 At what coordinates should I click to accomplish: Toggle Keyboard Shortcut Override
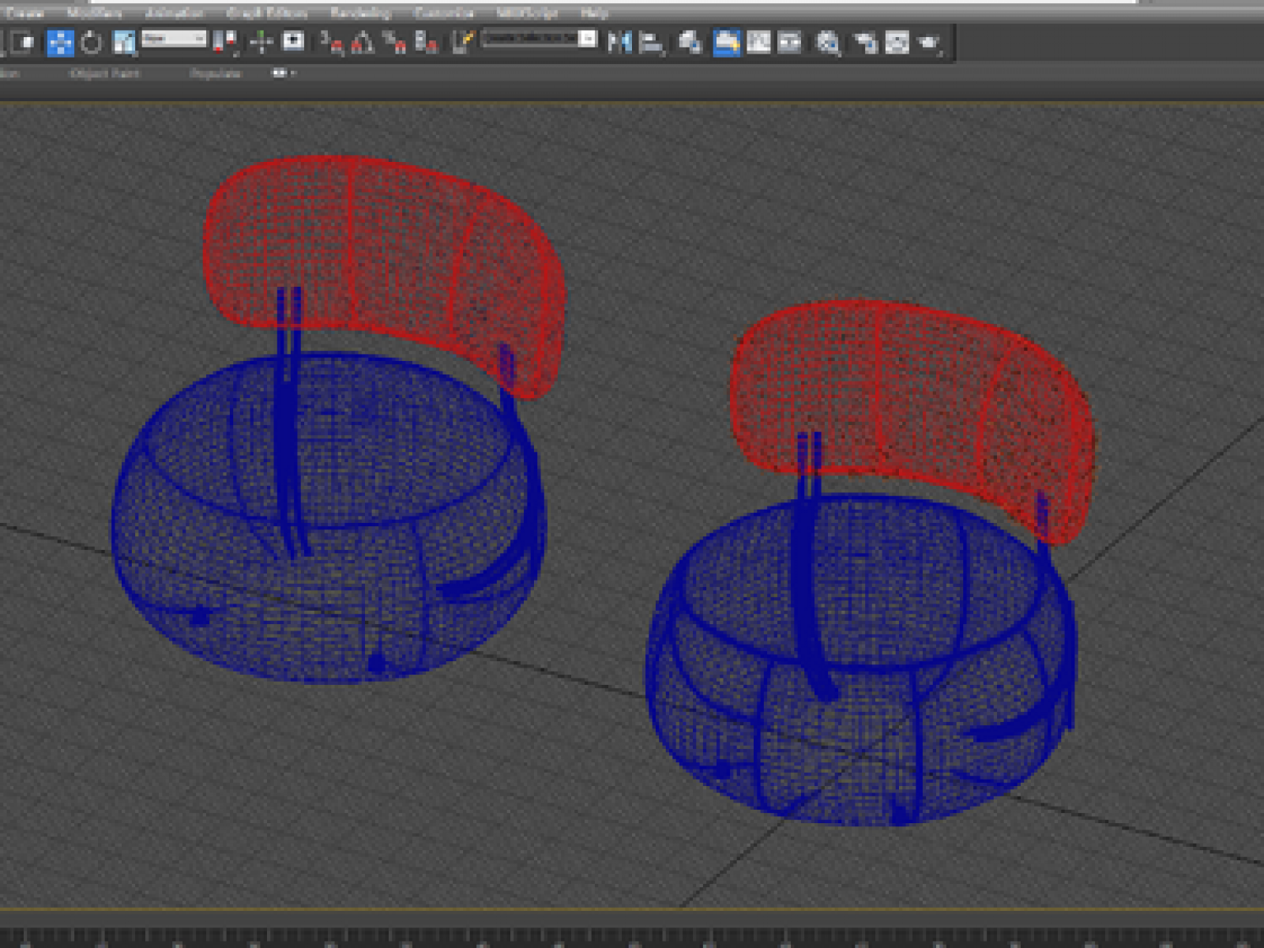(x=294, y=41)
